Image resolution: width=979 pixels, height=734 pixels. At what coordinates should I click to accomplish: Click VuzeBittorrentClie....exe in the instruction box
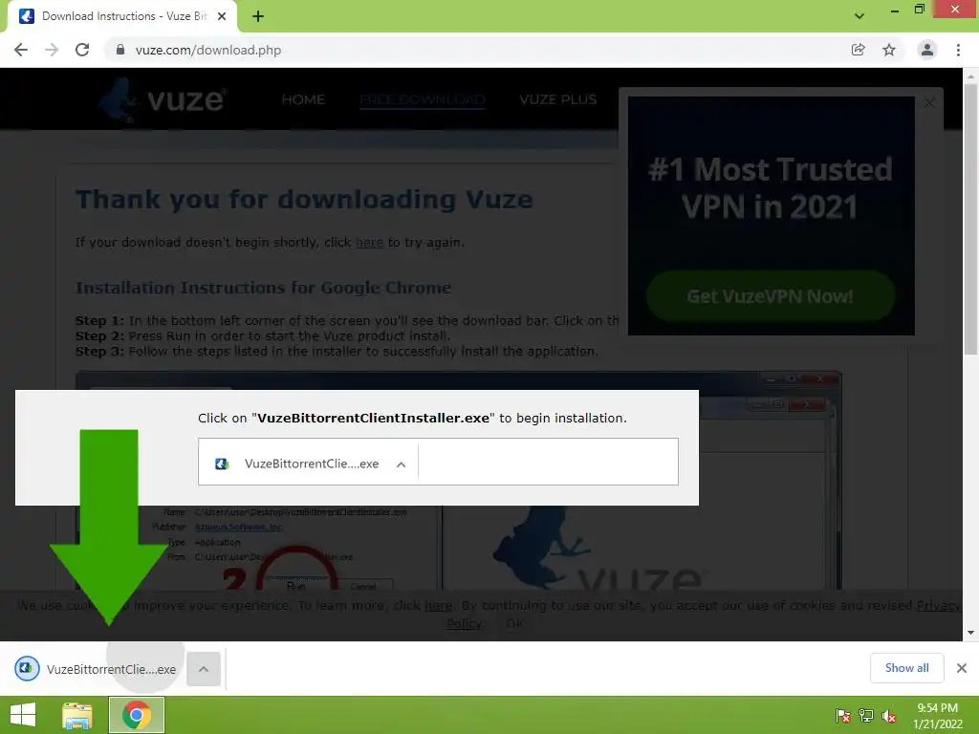[312, 464]
